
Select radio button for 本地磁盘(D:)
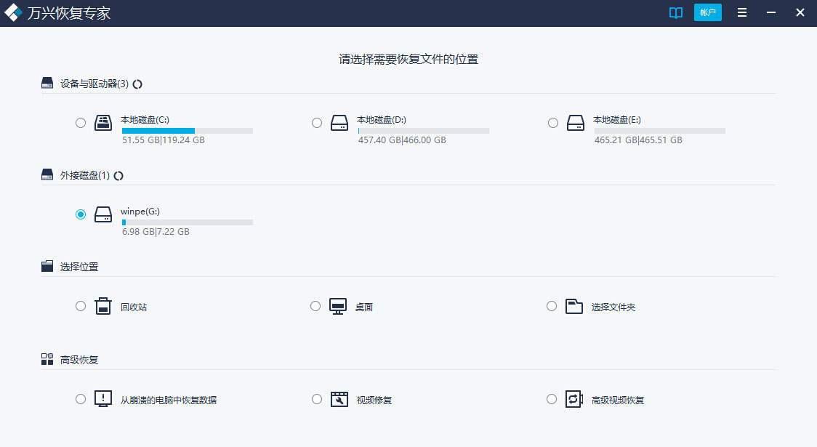click(317, 123)
